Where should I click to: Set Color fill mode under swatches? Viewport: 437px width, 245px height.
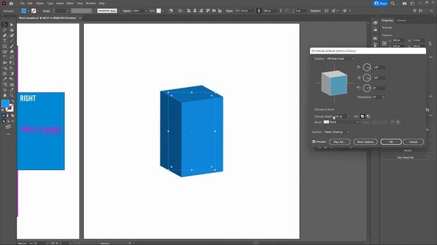3,116
